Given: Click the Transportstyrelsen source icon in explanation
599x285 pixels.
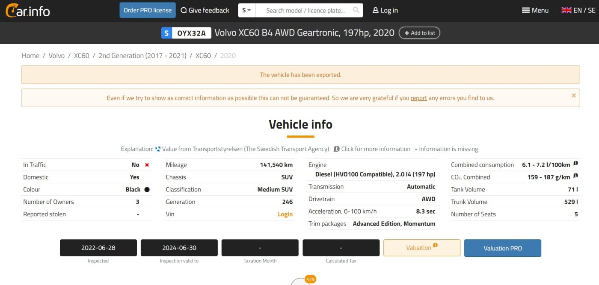Looking at the screenshot, I should (x=158, y=149).
